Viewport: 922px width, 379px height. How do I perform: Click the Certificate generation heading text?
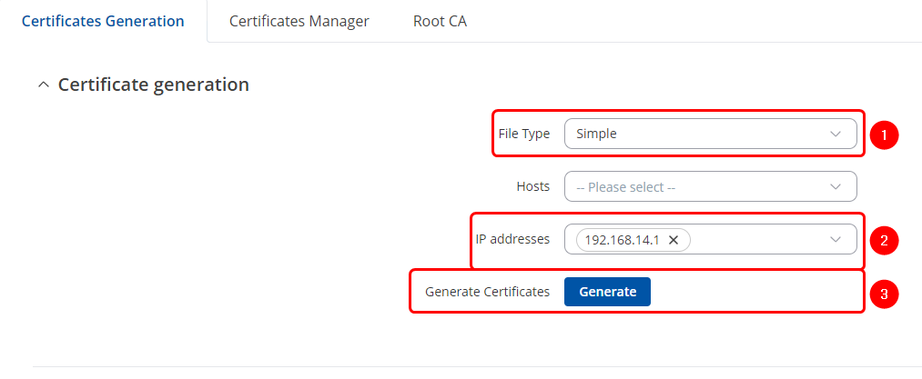(x=153, y=85)
